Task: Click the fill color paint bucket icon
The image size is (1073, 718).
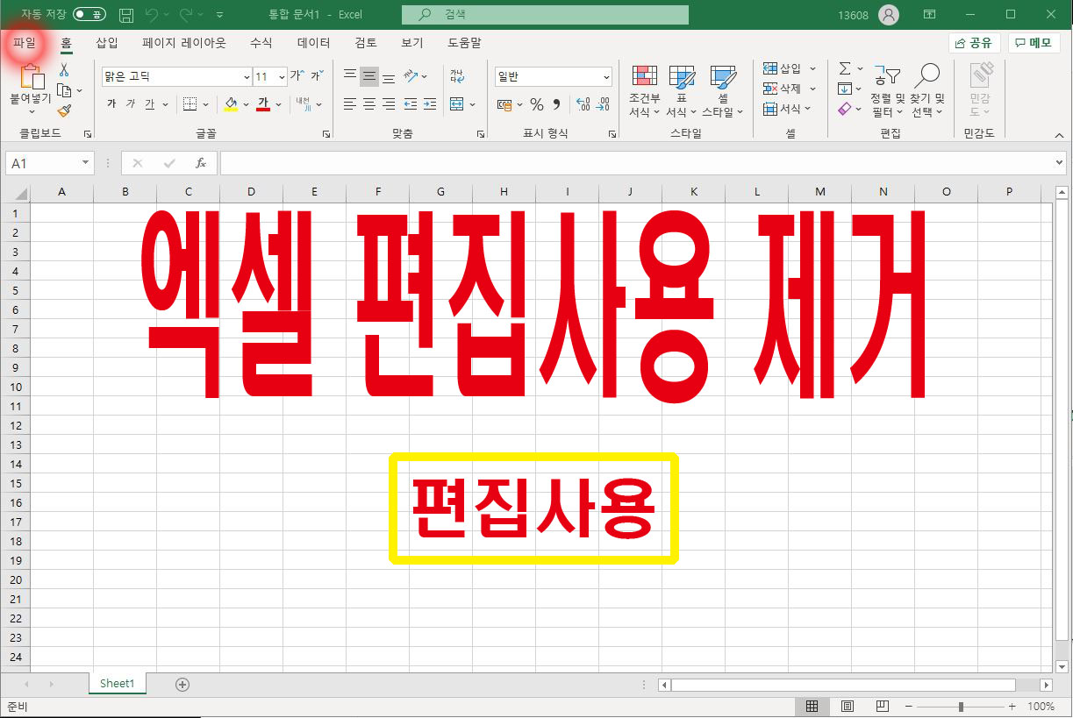Action: (231, 104)
